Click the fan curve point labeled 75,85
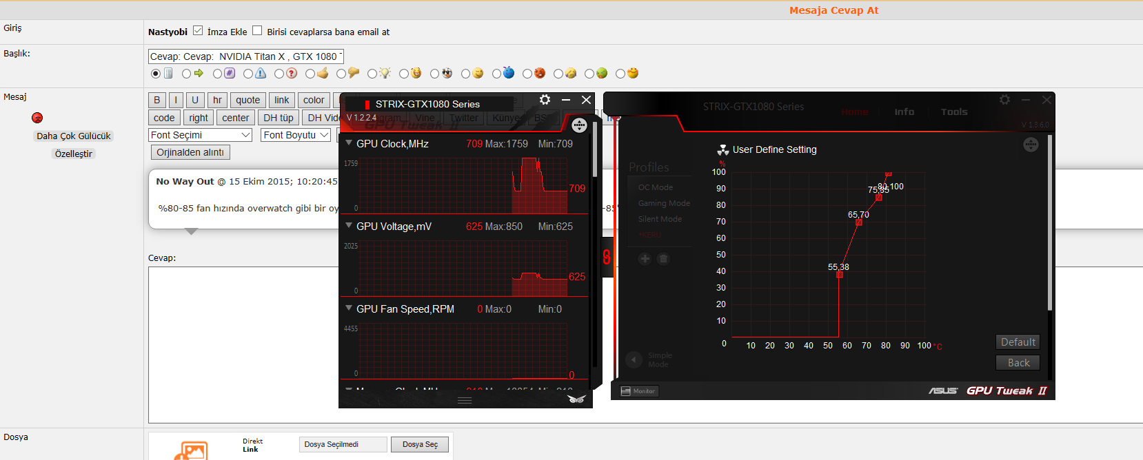The height and width of the screenshot is (460, 1143). pyautogui.click(x=879, y=198)
